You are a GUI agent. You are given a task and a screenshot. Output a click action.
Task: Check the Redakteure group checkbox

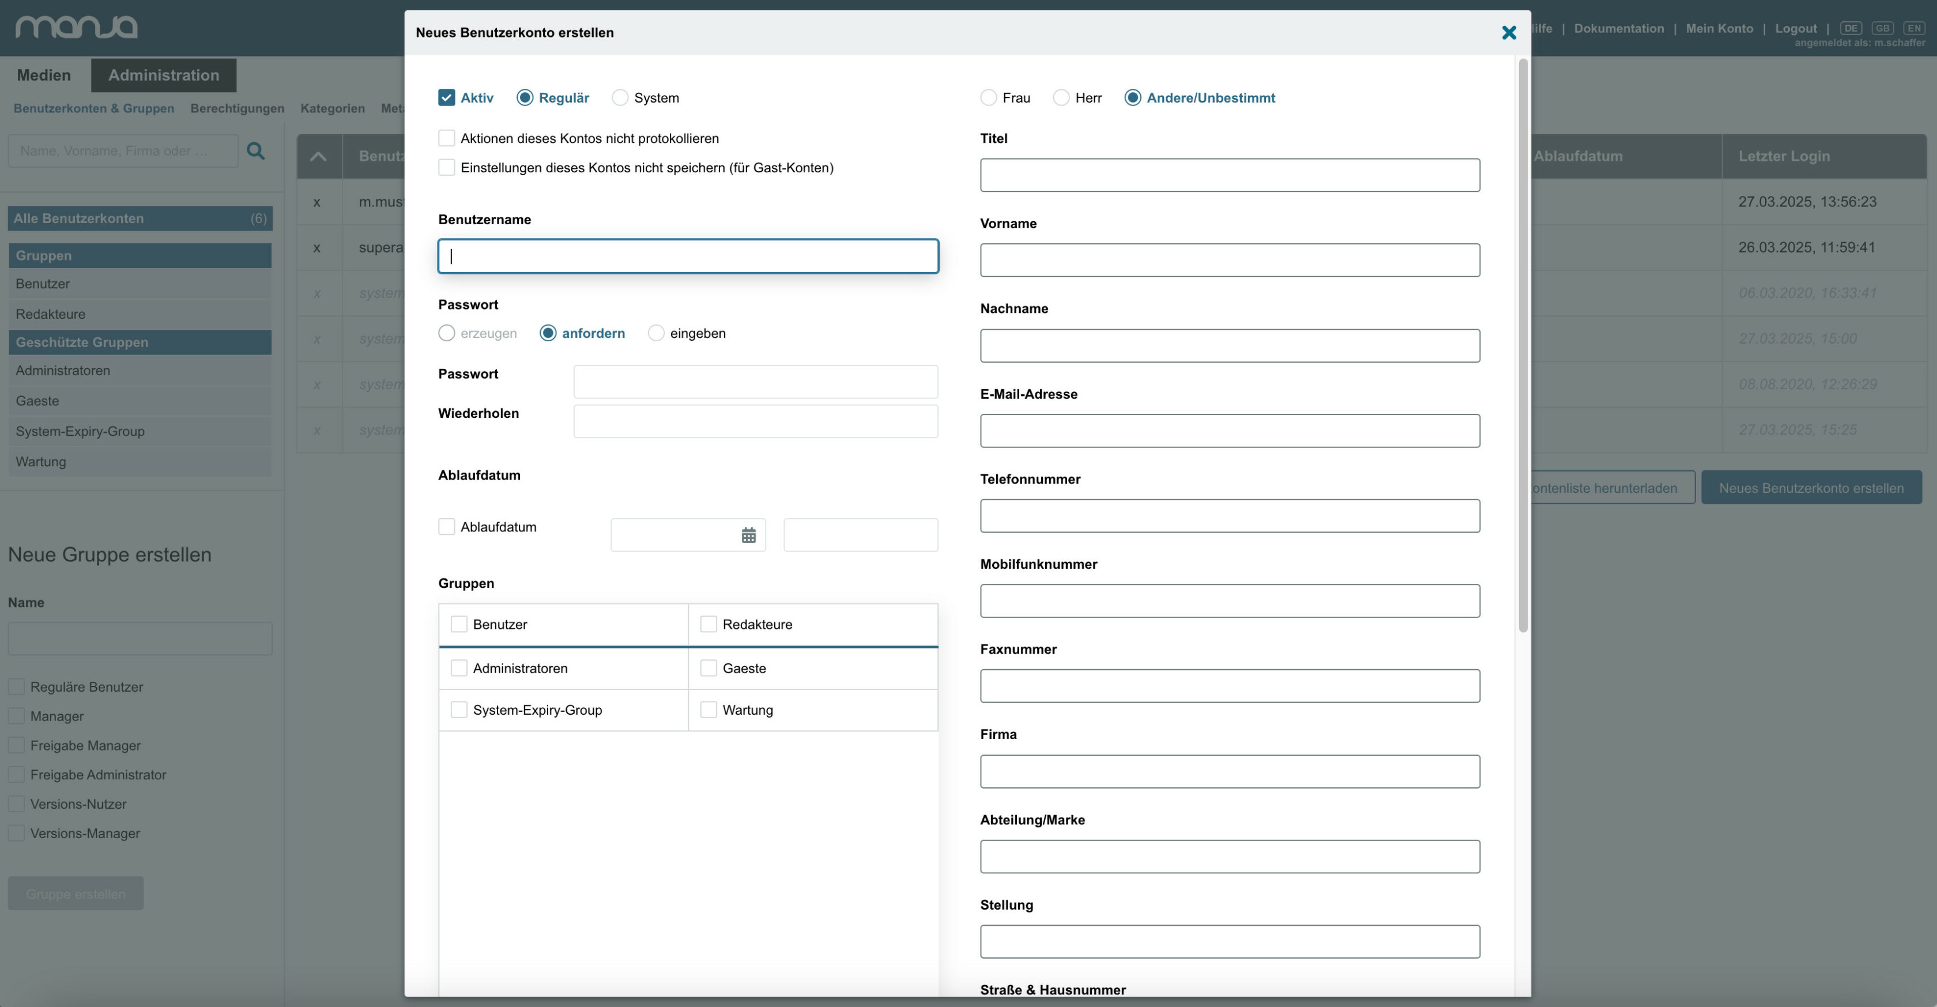pyautogui.click(x=709, y=624)
